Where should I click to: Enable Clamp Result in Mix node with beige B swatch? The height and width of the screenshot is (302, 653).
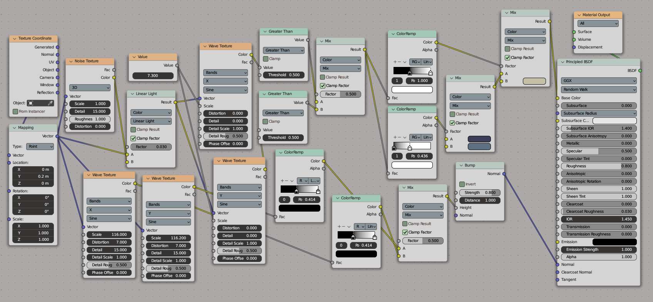point(507,49)
